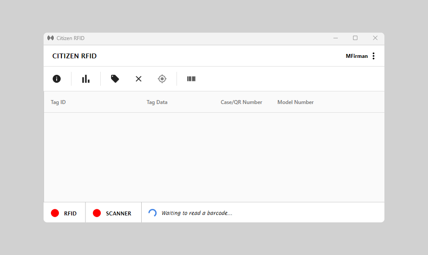
Task: Click the Case/QR Number column header
Action: pyautogui.click(x=241, y=102)
